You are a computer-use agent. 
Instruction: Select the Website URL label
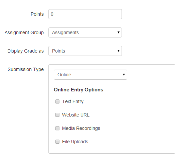76,115
